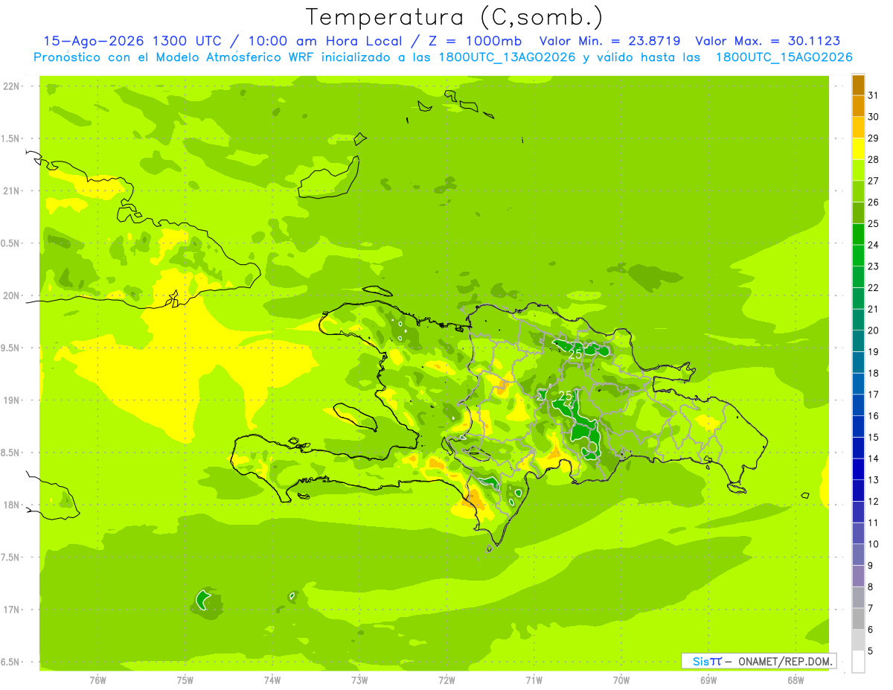This screenshot has height=690, width=893.
Task: Click the northern 25 contour label near 19.5N
Action: 575,355
